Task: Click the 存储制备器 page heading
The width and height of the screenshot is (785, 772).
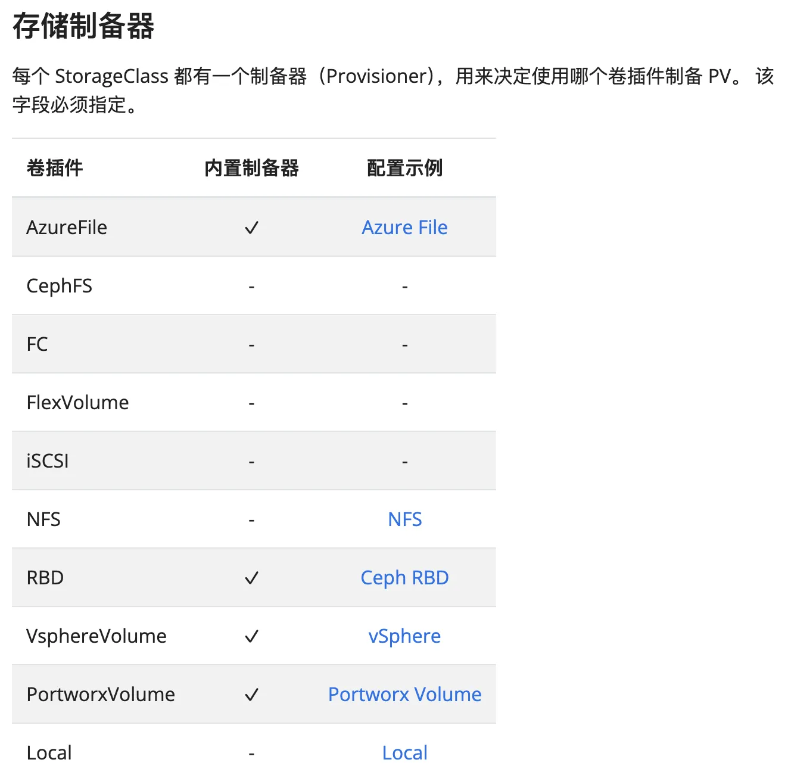Action: click(83, 26)
